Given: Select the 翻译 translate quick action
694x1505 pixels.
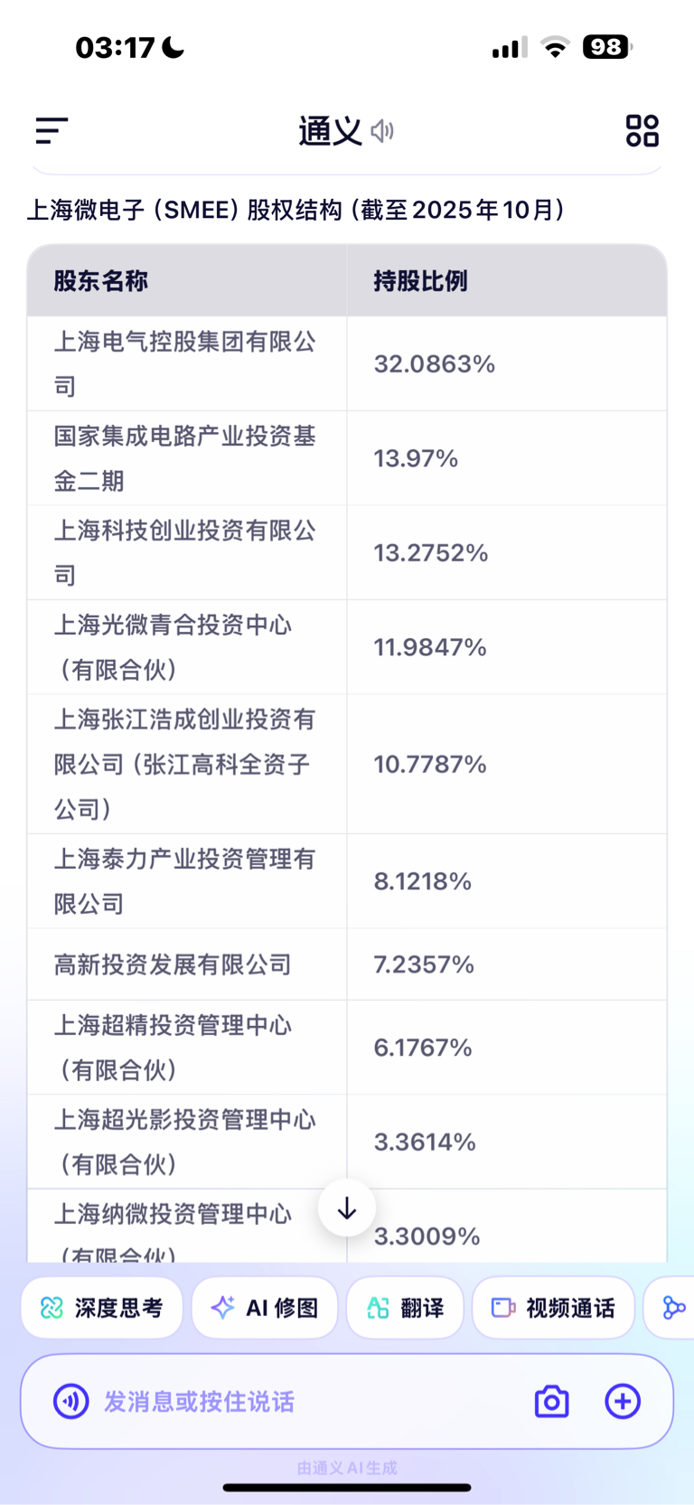Looking at the screenshot, I should (x=406, y=1307).
